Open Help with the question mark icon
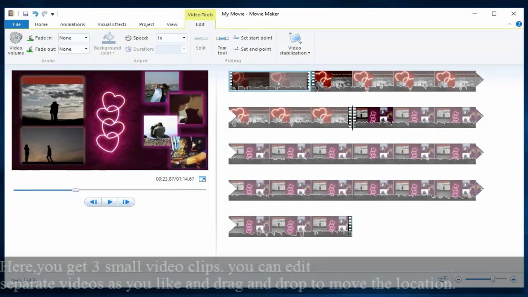The height and width of the screenshot is (297, 528). [519, 24]
